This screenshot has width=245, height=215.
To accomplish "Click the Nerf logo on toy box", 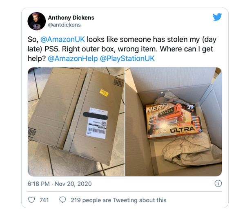I will click(157, 108).
